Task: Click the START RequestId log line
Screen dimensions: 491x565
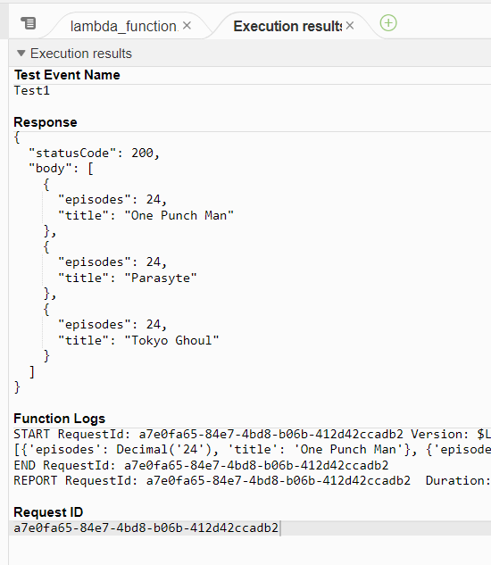Action: tap(252, 434)
